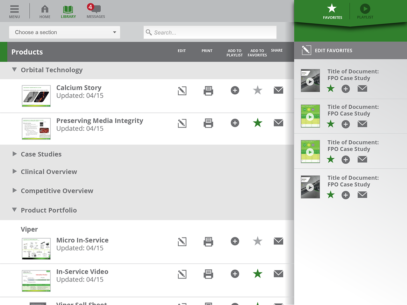Open the hamburger Menu icon
This screenshot has width=407, height=305.
point(14,10)
